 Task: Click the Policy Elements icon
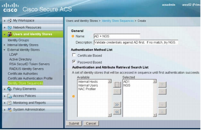click(10, 89)
